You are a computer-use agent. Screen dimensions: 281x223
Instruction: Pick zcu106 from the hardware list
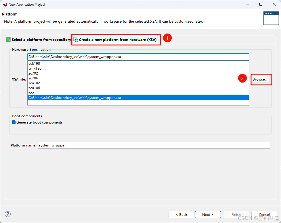138,88
